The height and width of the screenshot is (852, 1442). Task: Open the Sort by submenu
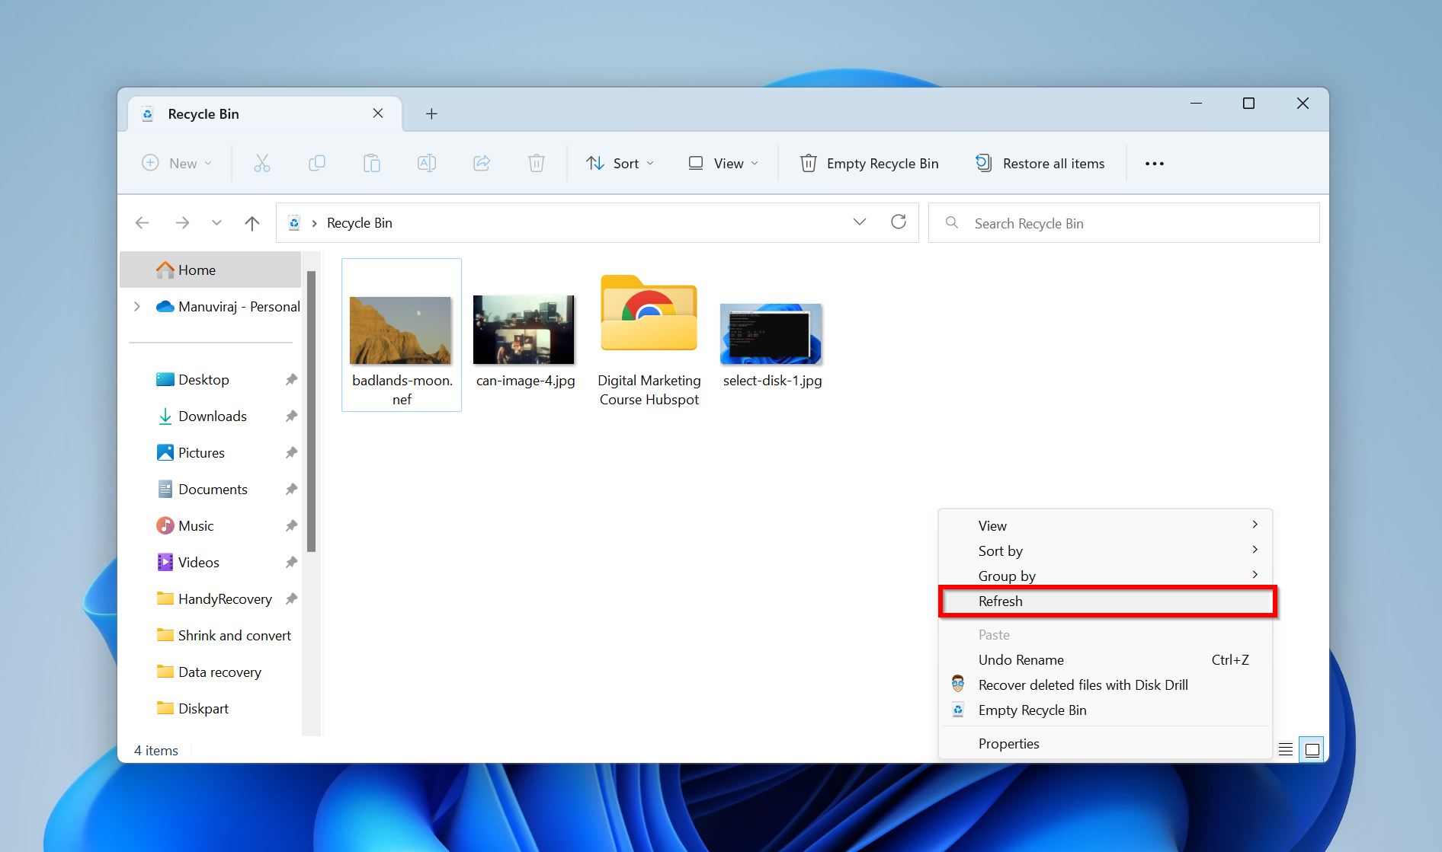pyautogui.click(x=1105, y=550)
